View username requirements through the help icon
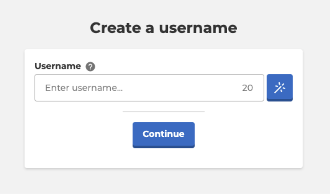 click(x=90, y=67)
